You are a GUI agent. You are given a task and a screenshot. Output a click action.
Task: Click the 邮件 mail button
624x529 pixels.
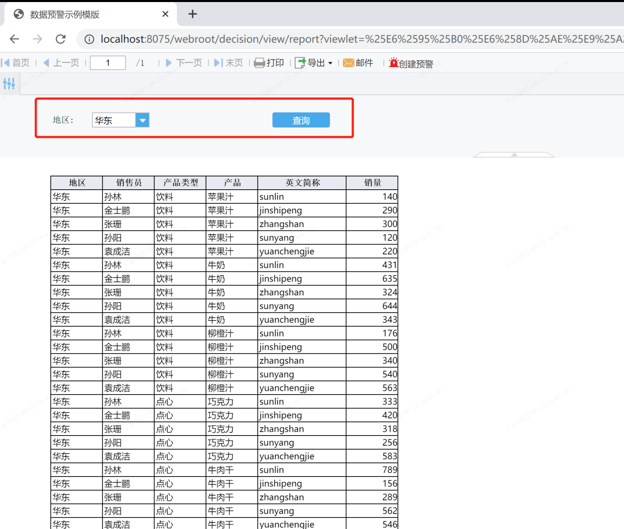tap(358, 63)
